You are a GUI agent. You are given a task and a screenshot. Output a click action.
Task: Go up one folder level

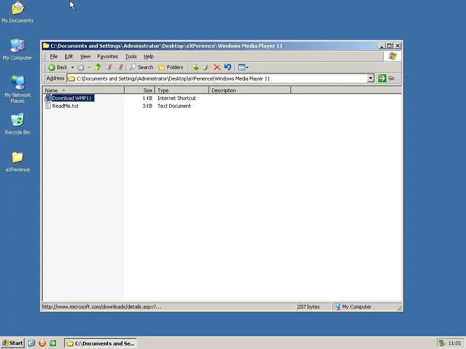tap(98, 67)
